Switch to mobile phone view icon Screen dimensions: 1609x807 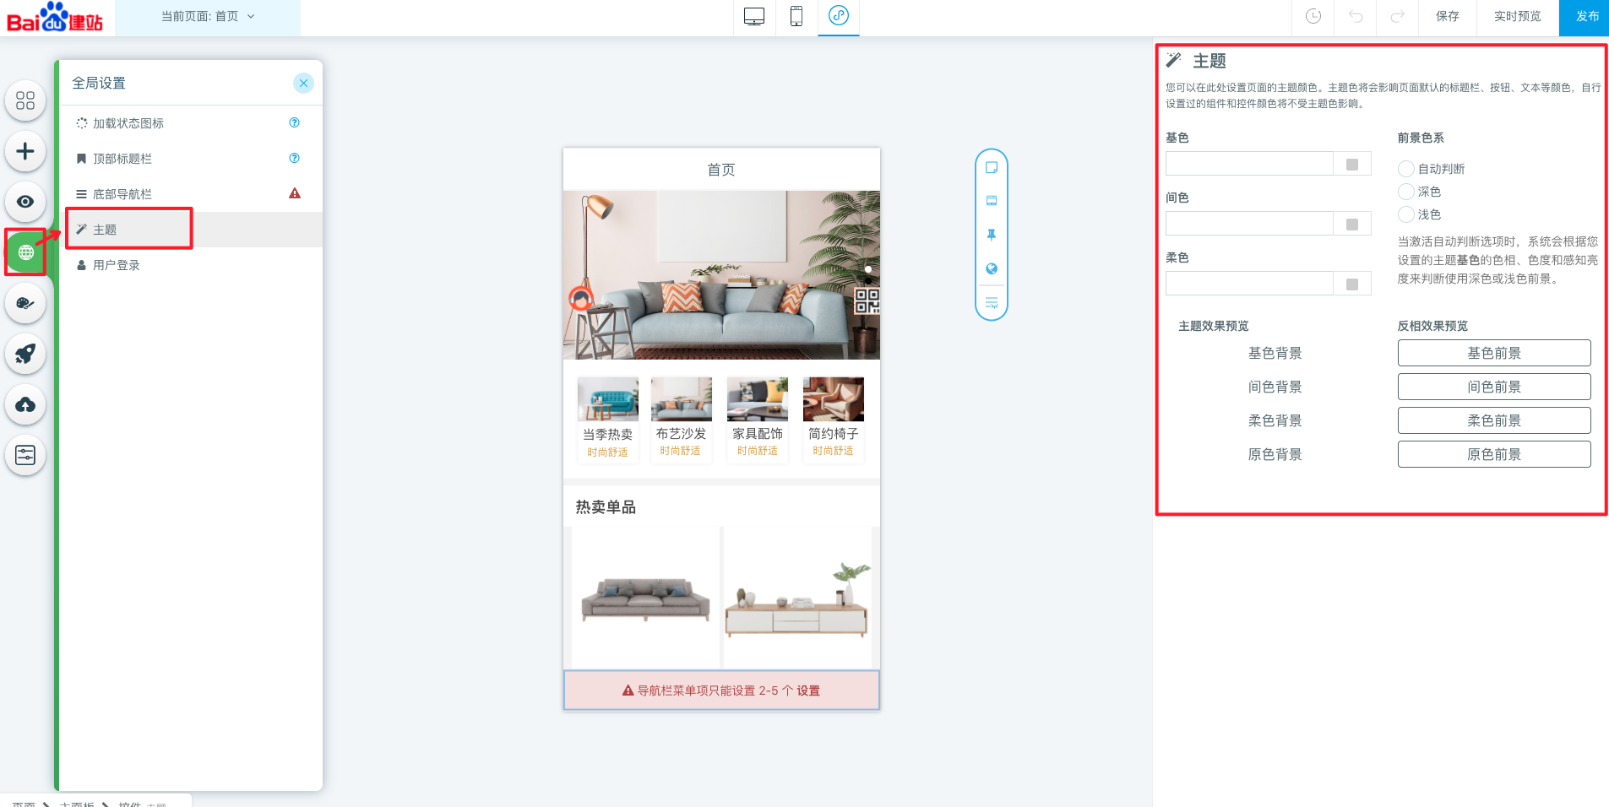[796, 16]
